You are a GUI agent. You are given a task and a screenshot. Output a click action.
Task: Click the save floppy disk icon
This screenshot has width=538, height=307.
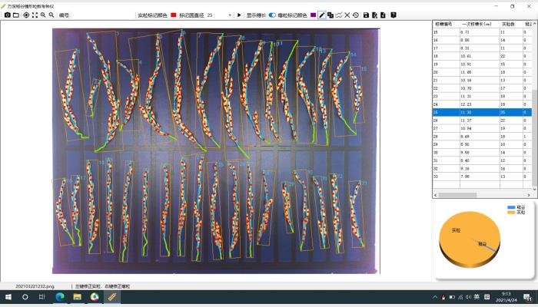coord(366,15)
